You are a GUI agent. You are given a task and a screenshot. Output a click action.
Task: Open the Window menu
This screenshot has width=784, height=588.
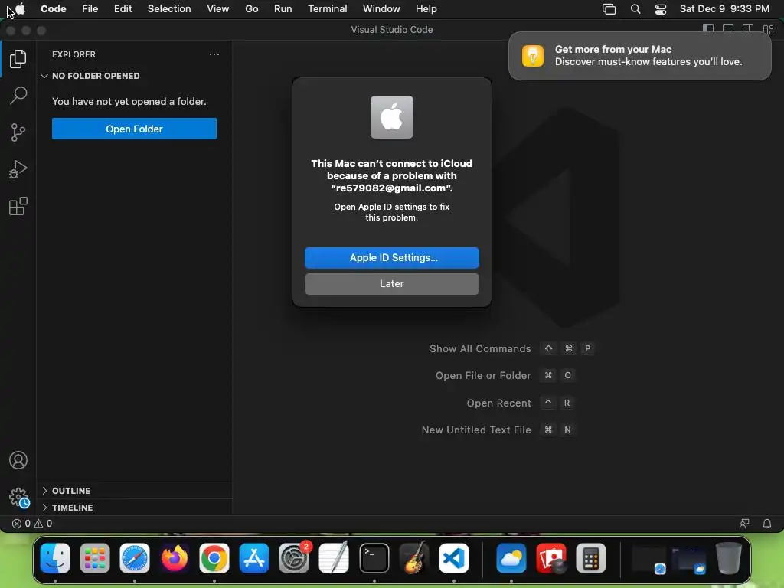pyautogui.click(x=381, y=8)
